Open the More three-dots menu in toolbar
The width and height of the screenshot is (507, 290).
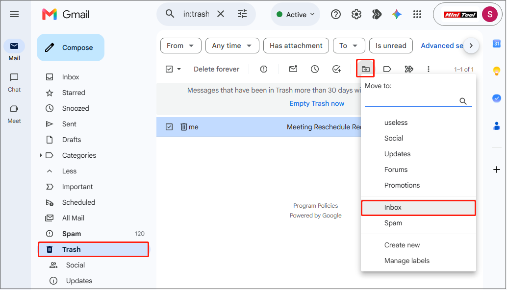point(429,69)
